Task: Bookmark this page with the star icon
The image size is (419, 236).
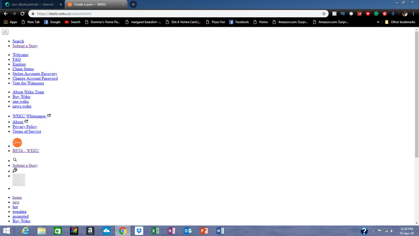Action: (x=324, y=14)
